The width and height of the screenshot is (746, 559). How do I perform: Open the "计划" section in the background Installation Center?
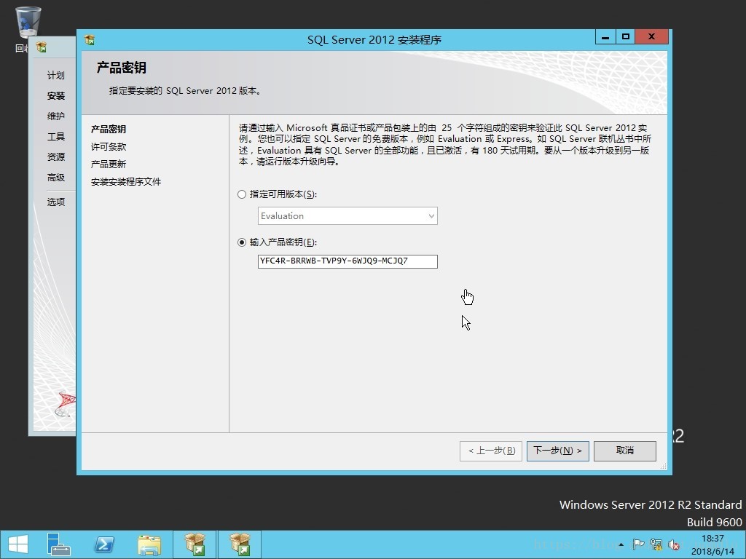click(55, 76)
